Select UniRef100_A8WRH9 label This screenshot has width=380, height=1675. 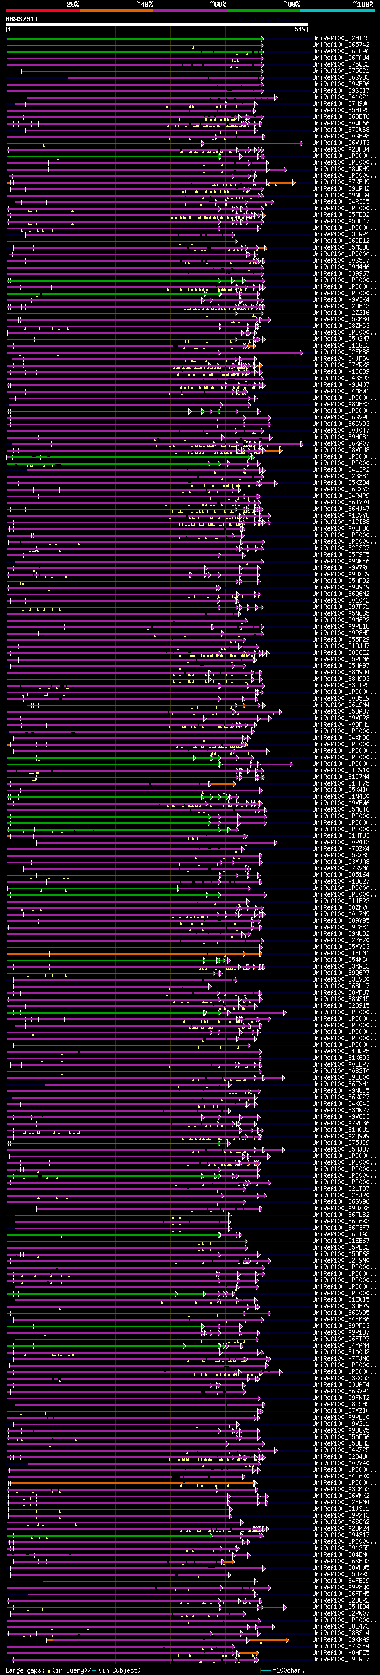tap(340, 169)
